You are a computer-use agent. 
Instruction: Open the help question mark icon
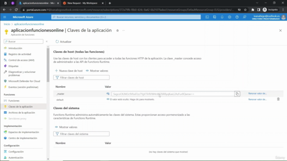237,17
